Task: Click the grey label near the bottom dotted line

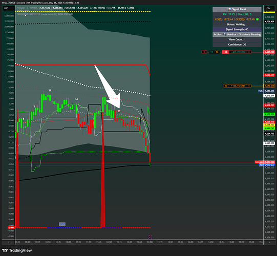Action: coord(62,224)
